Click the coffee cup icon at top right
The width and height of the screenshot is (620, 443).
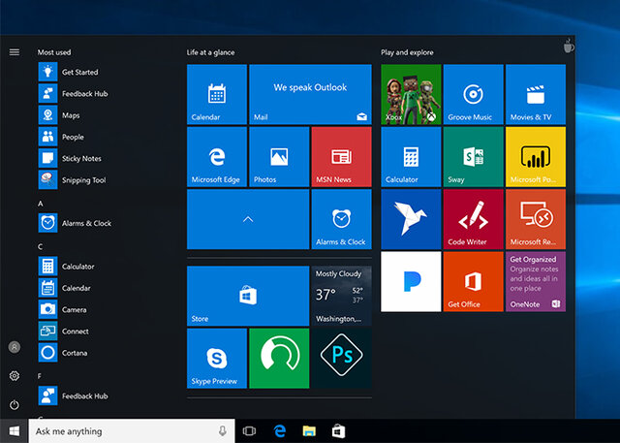569,46
